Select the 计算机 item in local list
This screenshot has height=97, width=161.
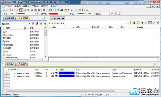coord(8,38)
